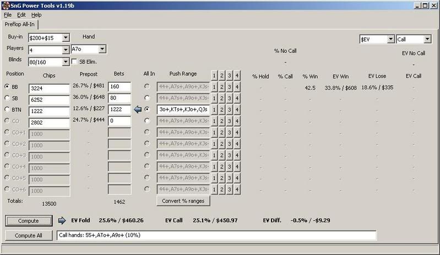Click the Compute button
This screenshot has height=255, width=440.
click(29, 221)
